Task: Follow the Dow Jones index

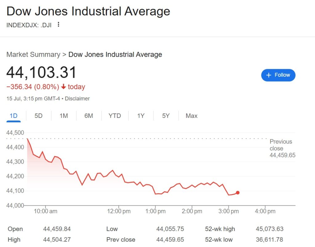Action: (x=278, y=75)
